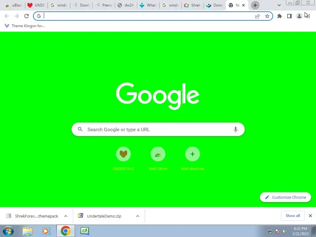316x237 pixels.
Task: Open File Explorer from the taskbar
Action: click(27, 231)
